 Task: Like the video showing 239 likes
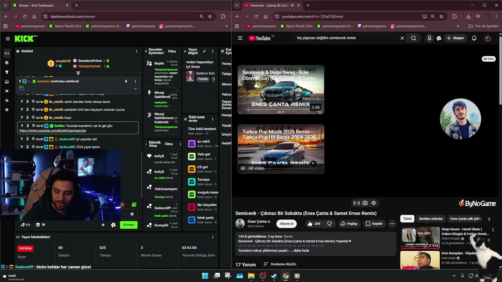(314, 224)
